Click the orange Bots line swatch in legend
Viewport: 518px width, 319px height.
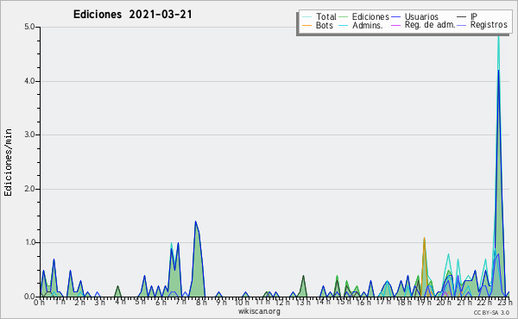306,25
